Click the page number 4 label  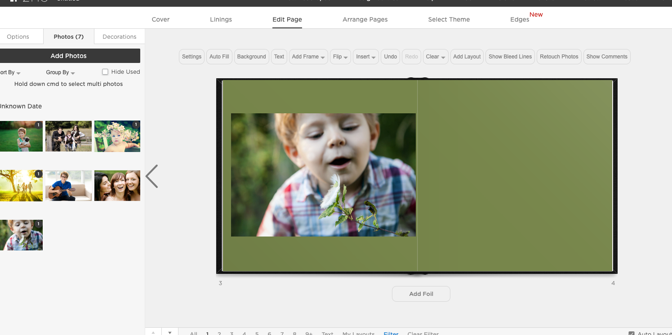coord(613,283)
